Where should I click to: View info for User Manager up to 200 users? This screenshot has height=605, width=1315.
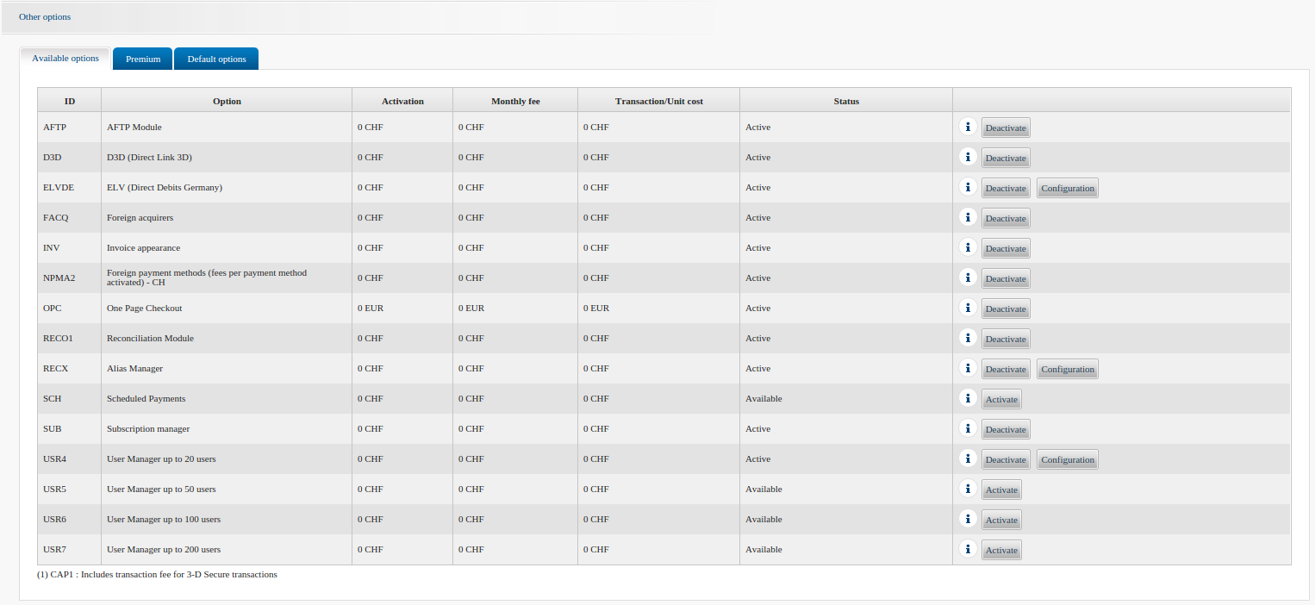968,550
